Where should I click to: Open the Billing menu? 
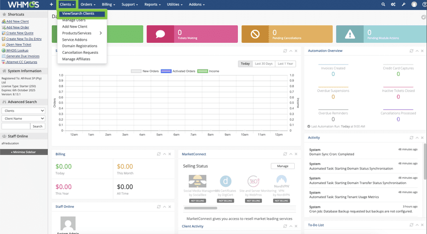click(108, 5)
